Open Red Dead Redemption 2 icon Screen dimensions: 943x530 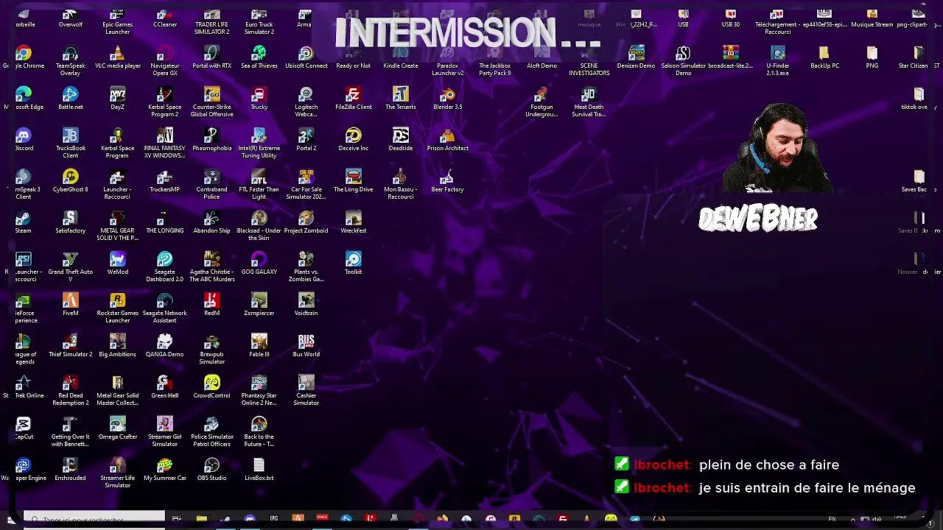coord(70,390)
